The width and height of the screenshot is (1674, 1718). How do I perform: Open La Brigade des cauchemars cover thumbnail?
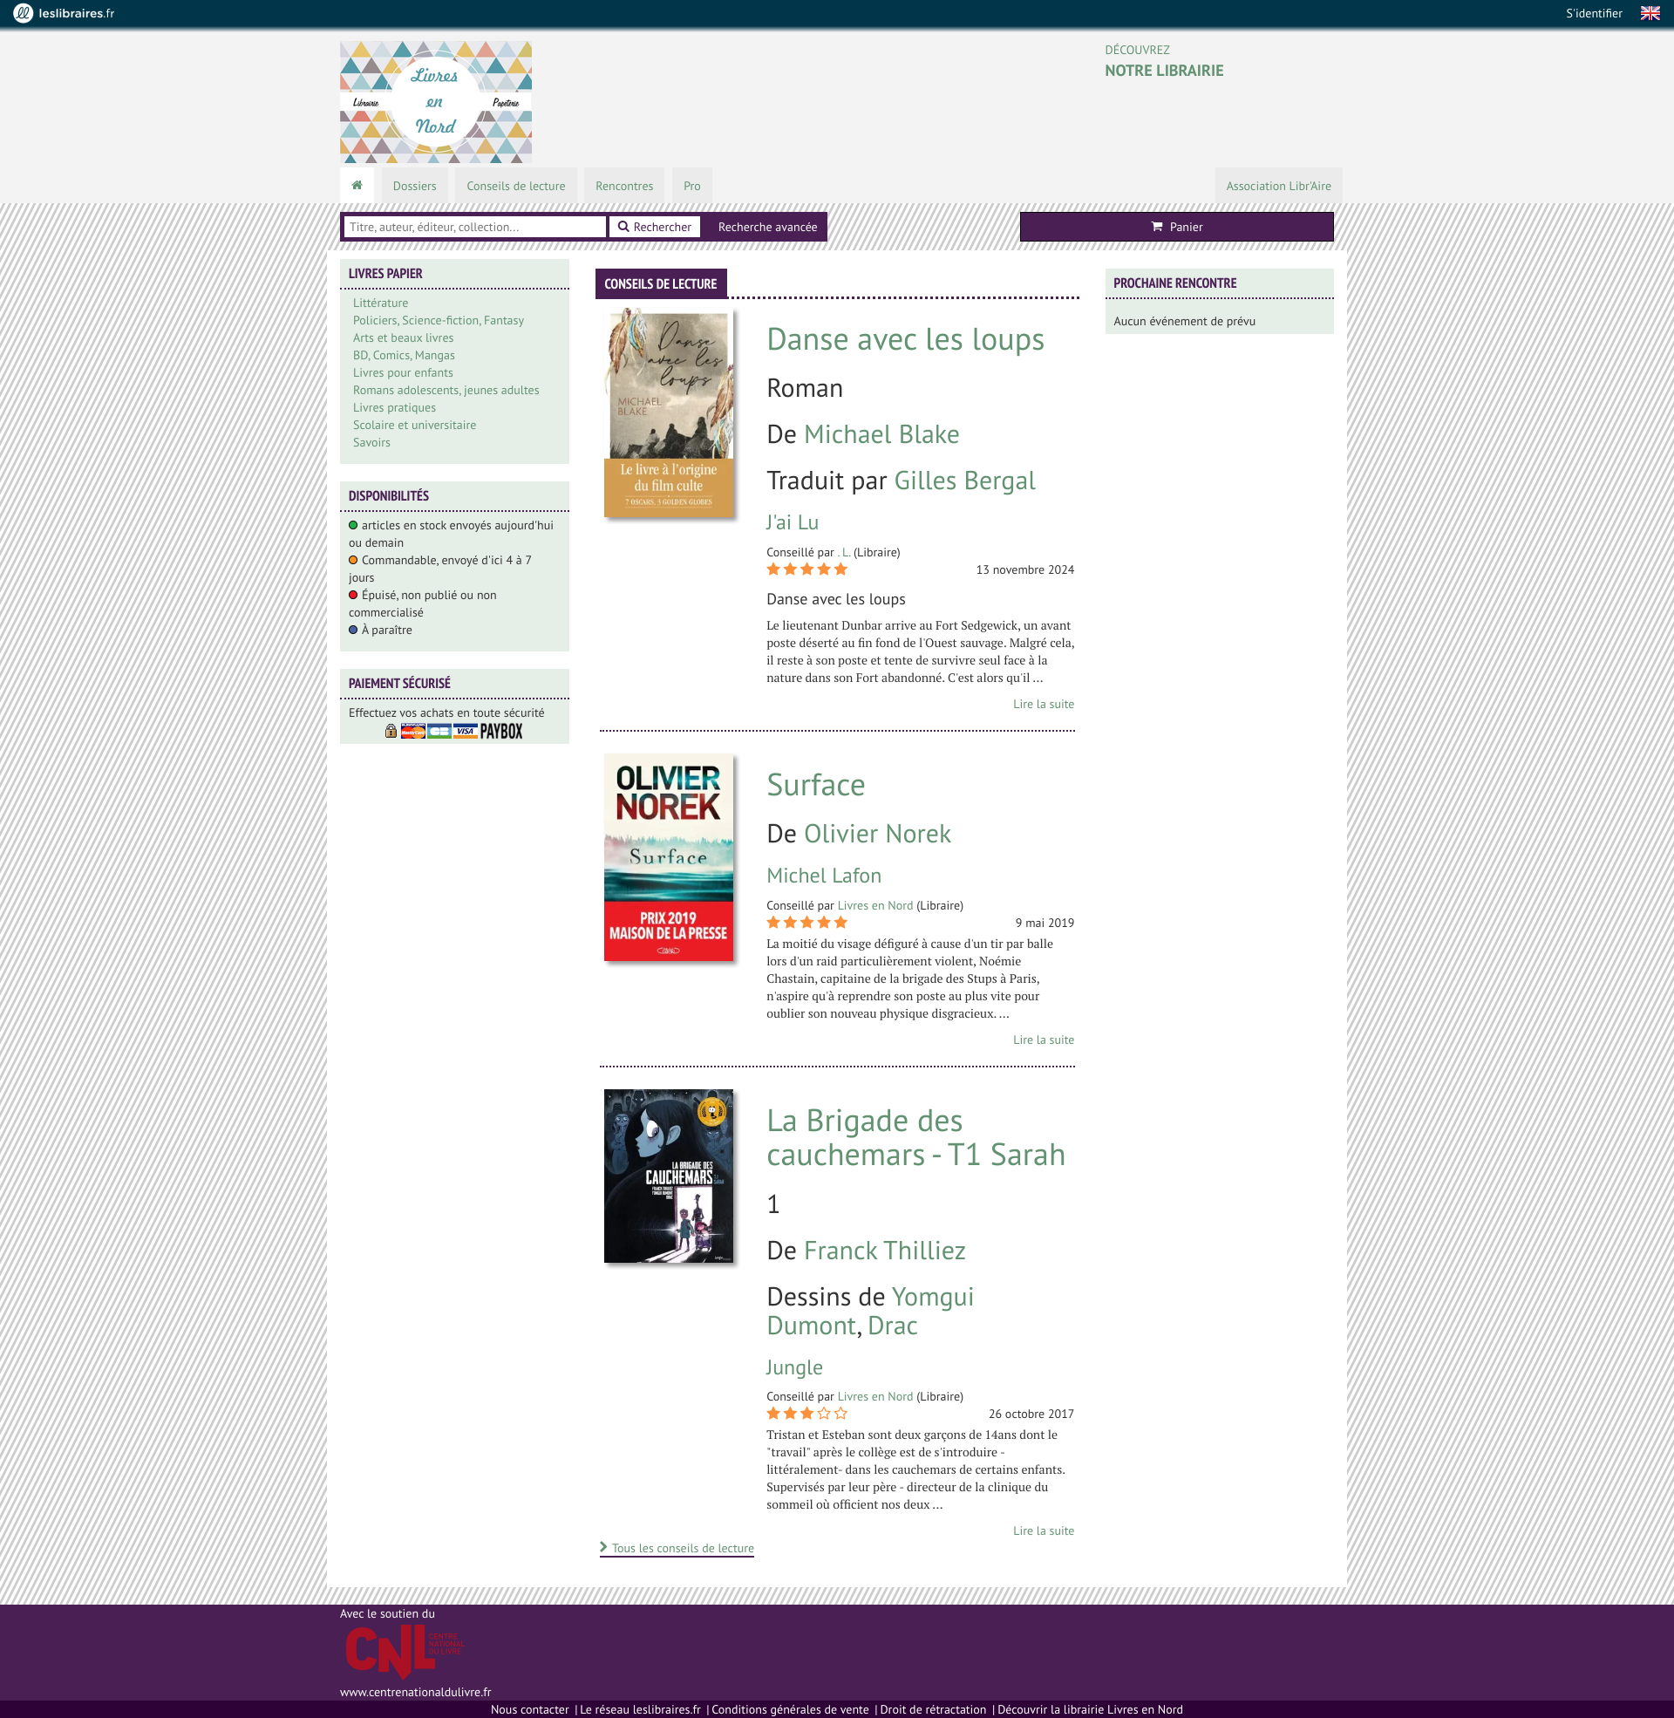click(669, 1176)
